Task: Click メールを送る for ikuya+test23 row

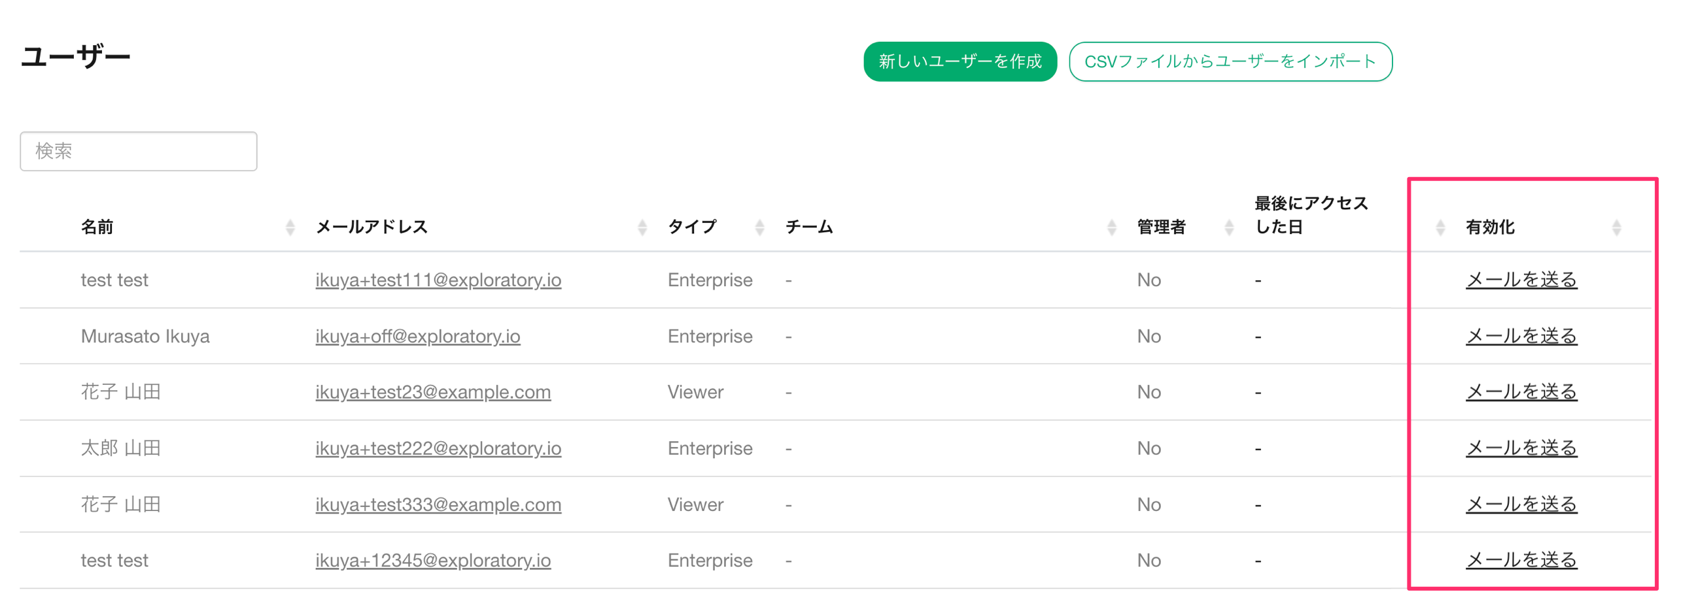Action: click(1521, 392)
